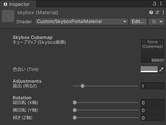Click the Inspector info icon
166x125 pixels.
click(x=5, y=4)
